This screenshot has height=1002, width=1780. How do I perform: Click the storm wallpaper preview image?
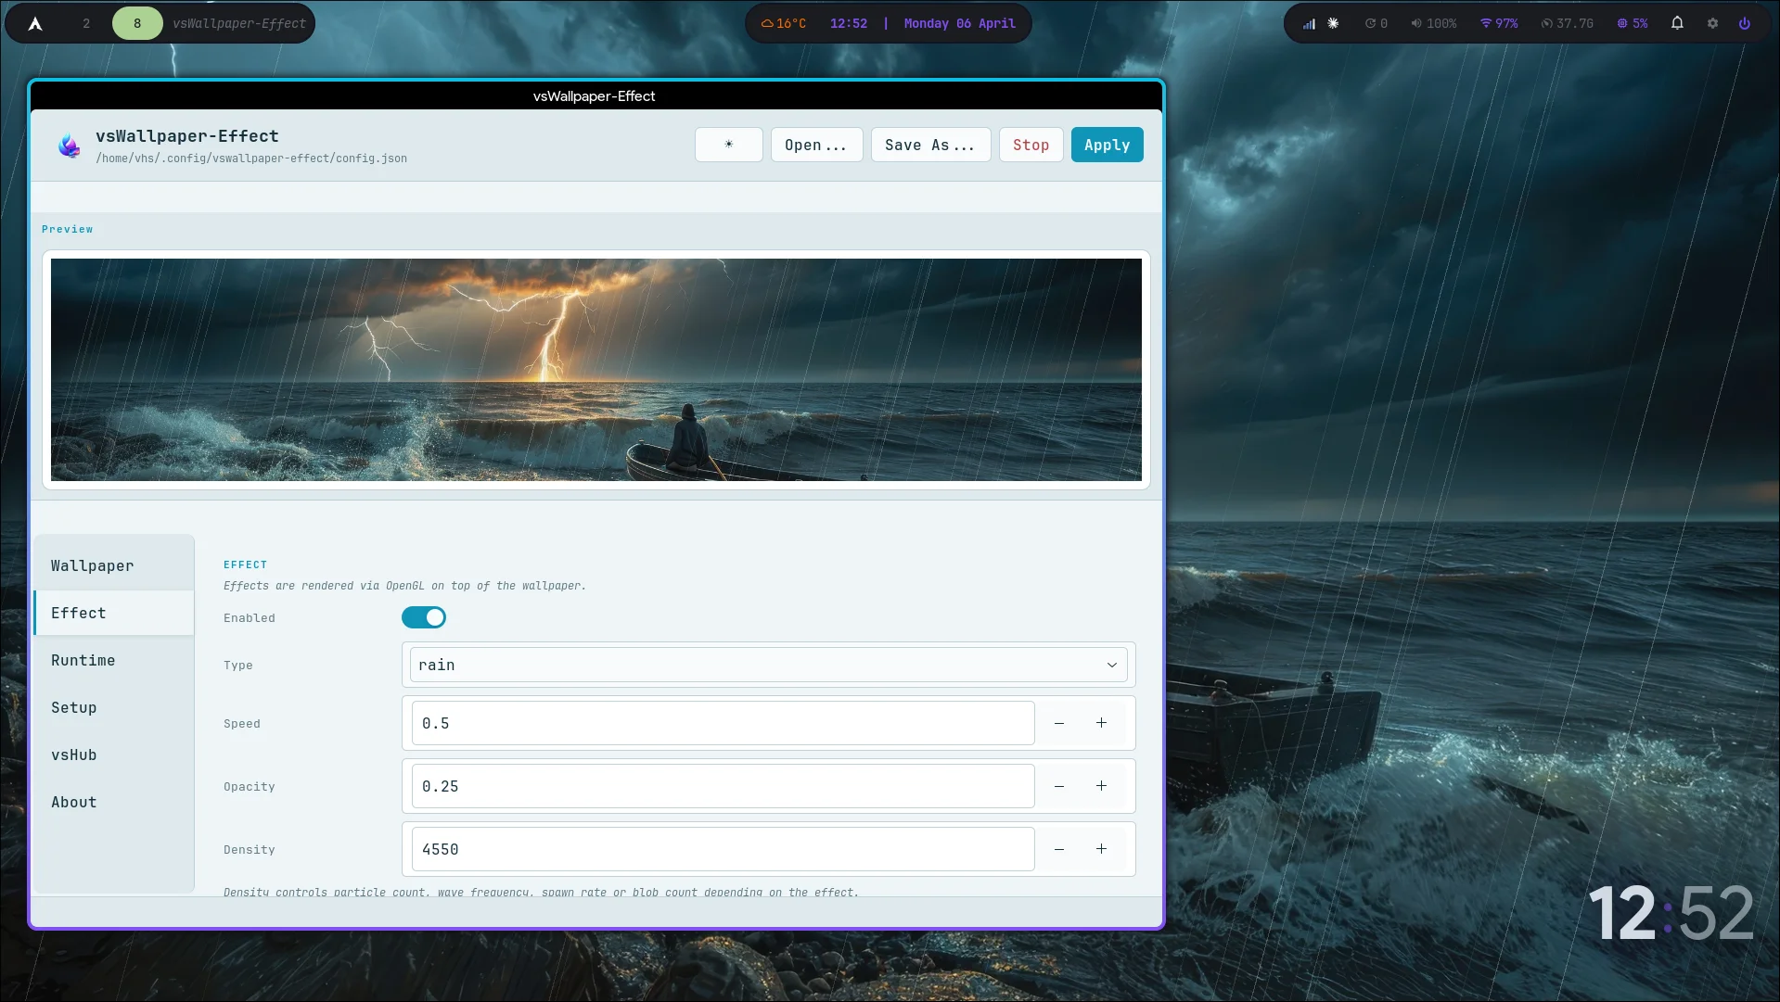tap(595, 370)
